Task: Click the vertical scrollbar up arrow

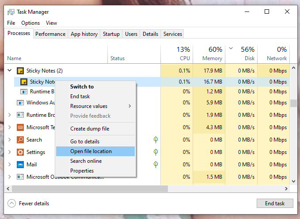Action: [294, 68]
